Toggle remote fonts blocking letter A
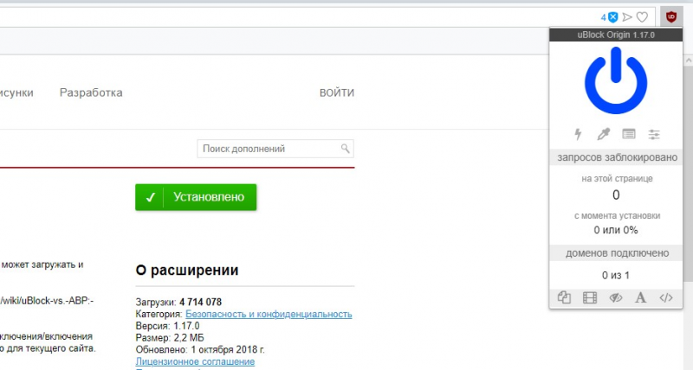The image size is (693, 370). pos(640,297)
